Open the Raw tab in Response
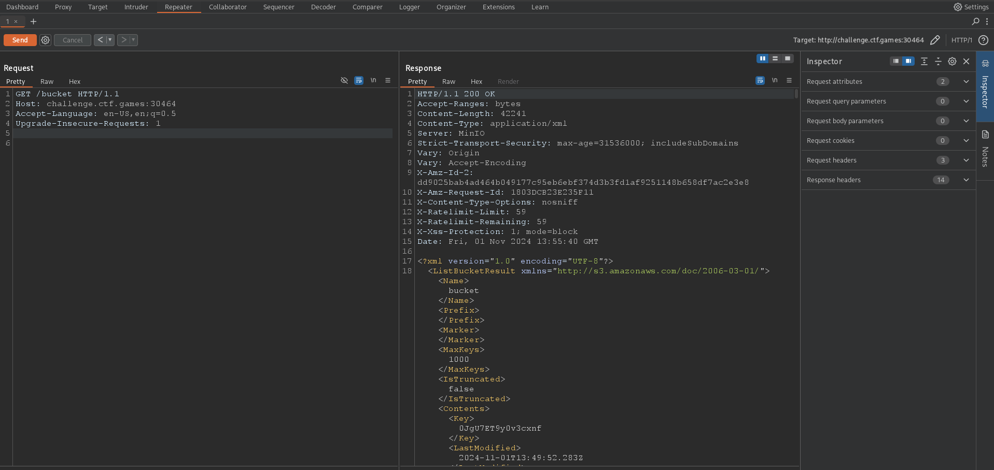Viewport: 994px width, 470px height. pos(449,81)
